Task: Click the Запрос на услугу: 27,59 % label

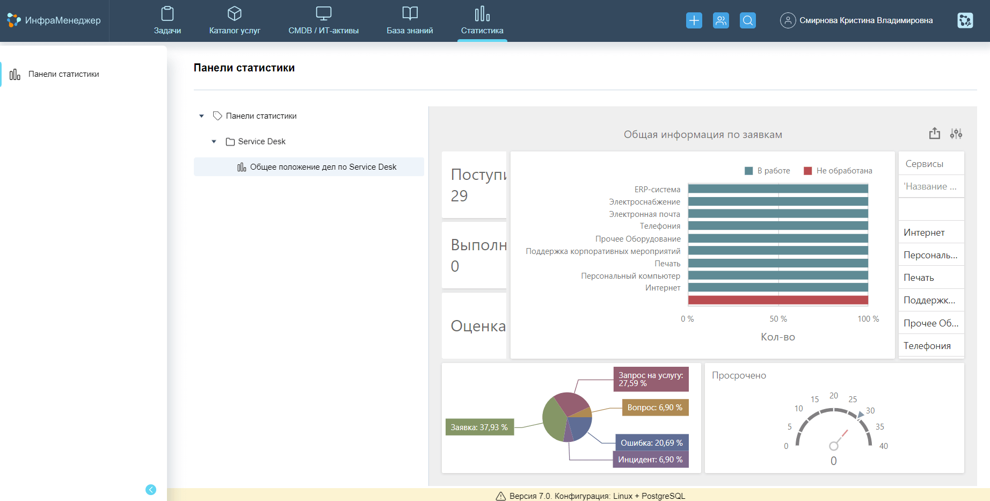Action: coord(651,379)
